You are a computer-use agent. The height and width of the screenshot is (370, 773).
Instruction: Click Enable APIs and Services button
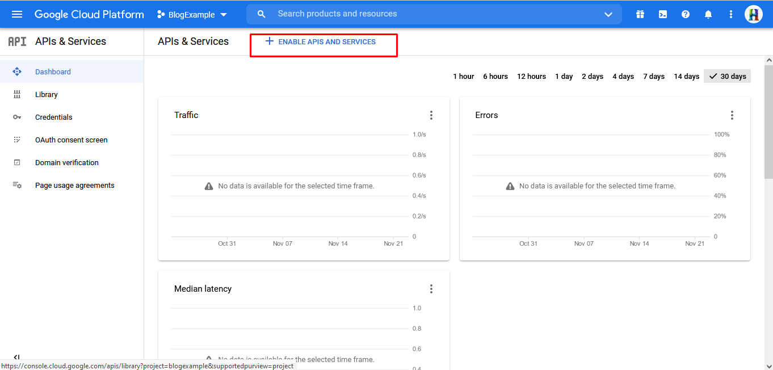point(321,42)
